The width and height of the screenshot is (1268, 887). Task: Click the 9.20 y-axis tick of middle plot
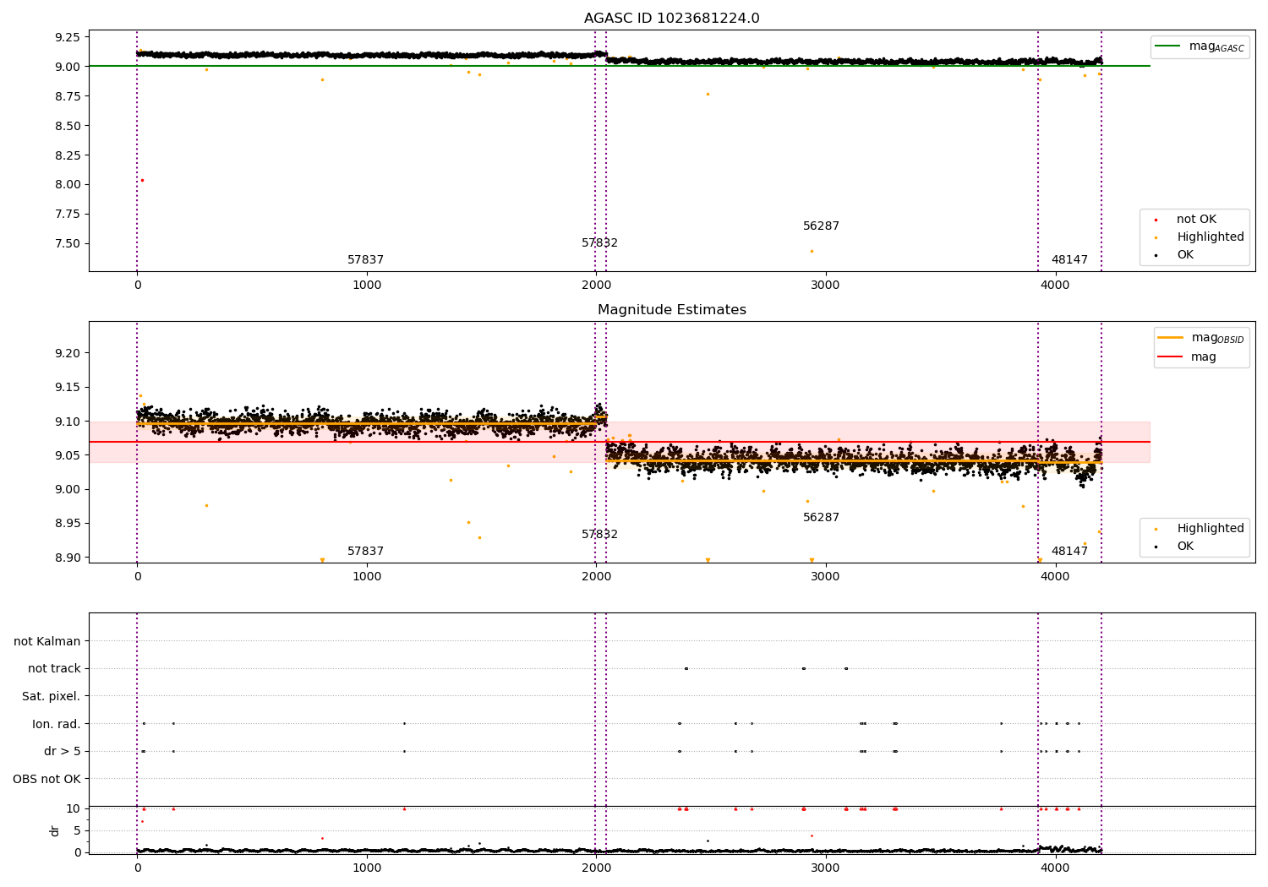pos(67,353)
